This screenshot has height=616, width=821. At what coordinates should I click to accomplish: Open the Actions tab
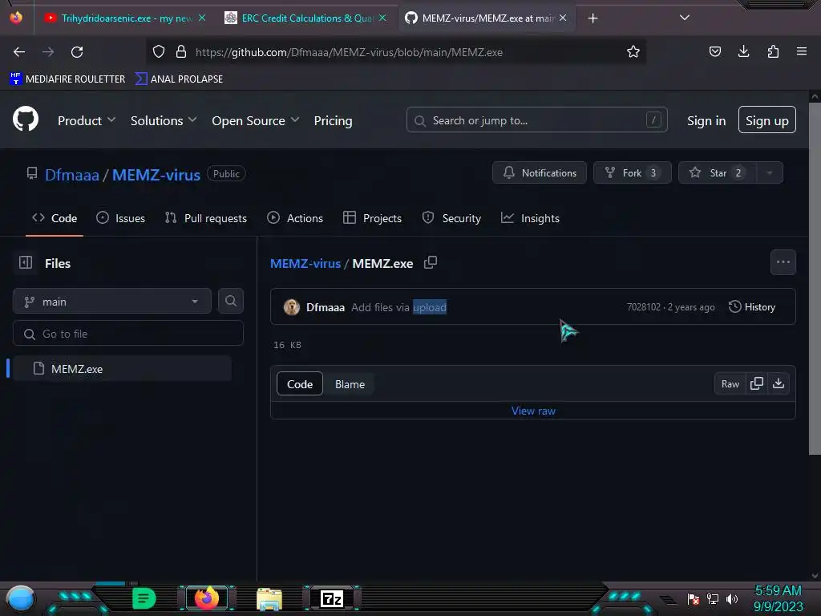click(295, 218)
